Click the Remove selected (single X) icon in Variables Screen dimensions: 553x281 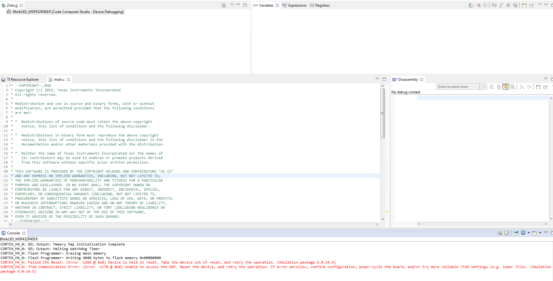pyautogui.click(x=508, y=5)
